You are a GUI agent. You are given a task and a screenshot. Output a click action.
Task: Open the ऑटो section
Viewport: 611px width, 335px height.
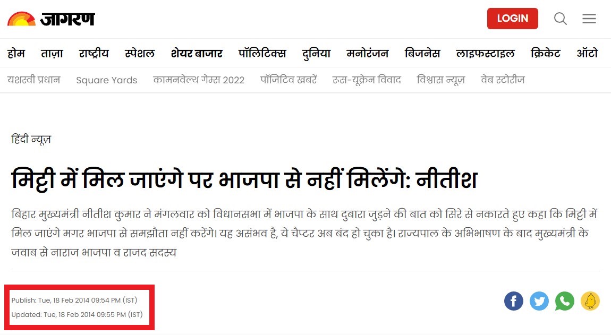pyautogui.click(x=587, y=53)
